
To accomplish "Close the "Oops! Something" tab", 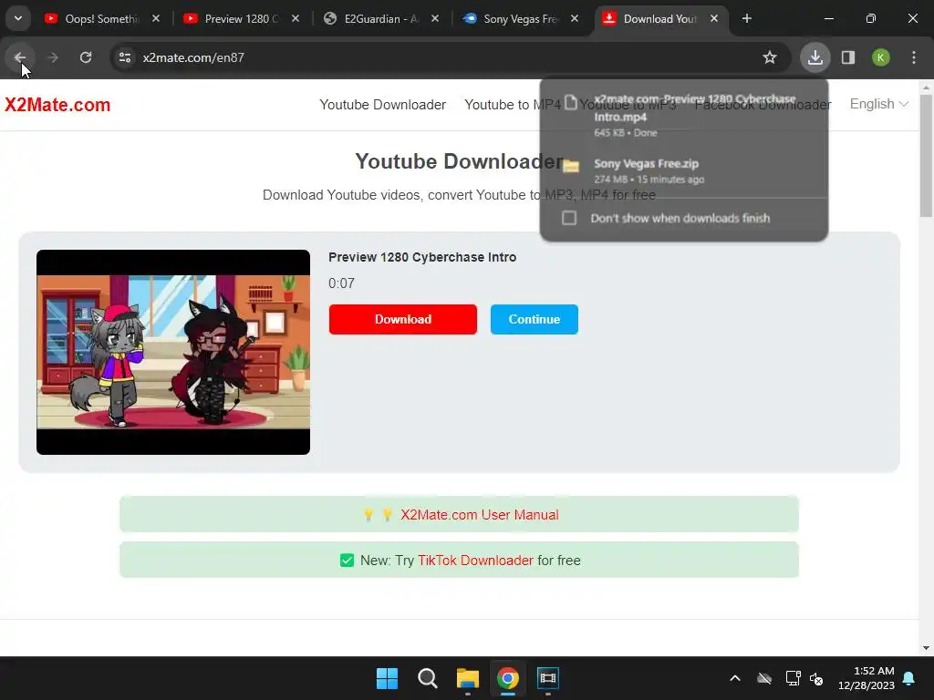I will [156, 19].
